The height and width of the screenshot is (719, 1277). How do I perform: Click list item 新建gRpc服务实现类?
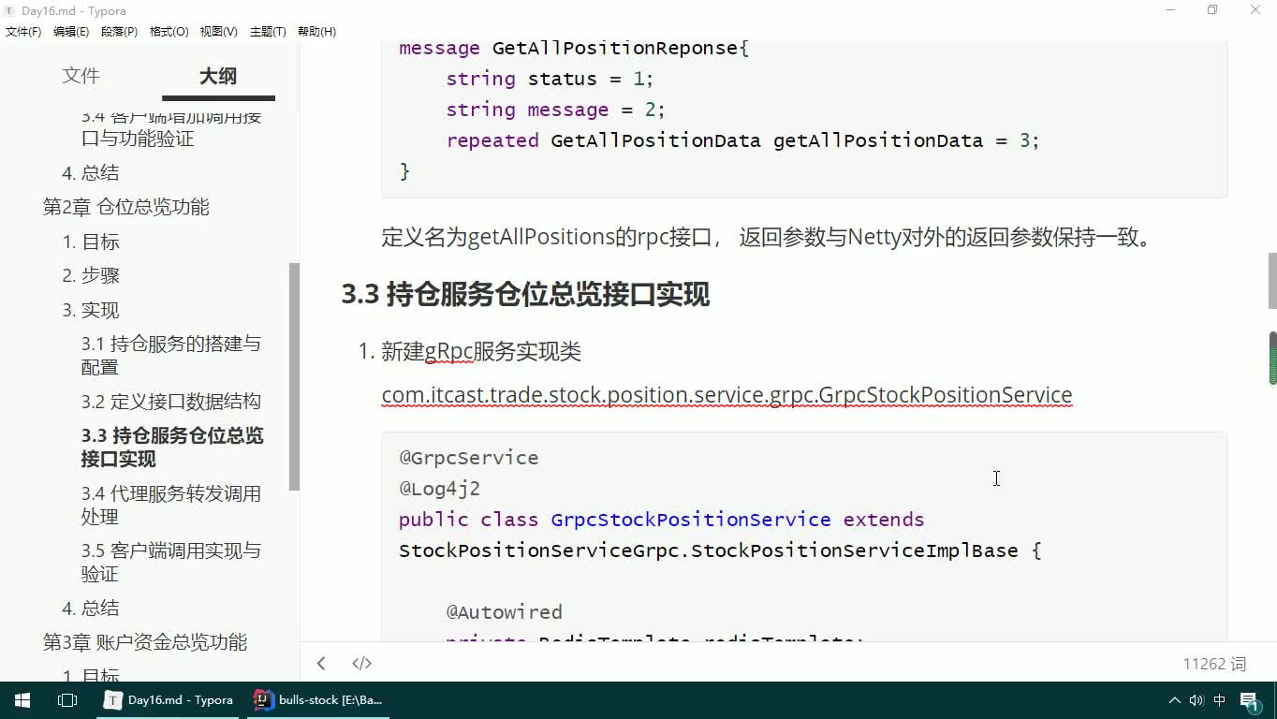click(x=481, y=352)
